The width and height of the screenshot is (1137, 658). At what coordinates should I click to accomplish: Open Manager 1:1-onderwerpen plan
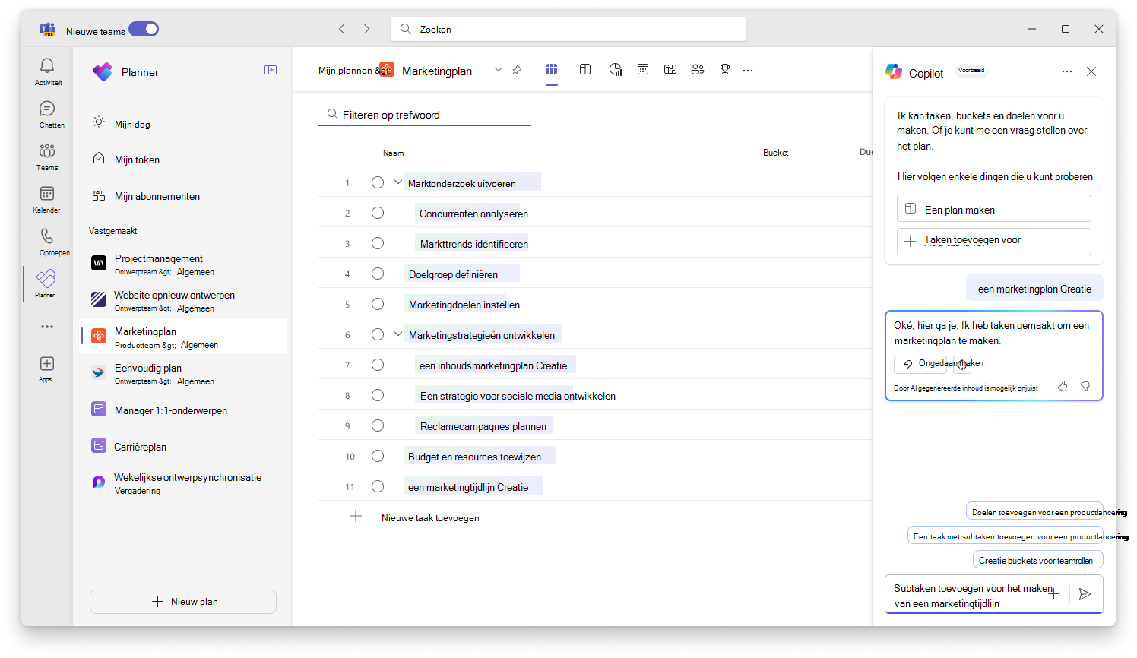(x=183, y=410)
